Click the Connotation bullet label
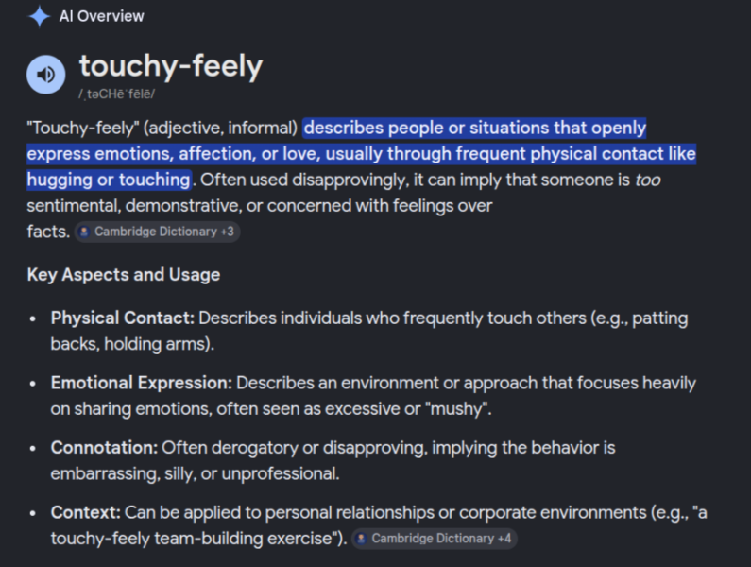This screenshot has height=567, width=751. coord(104,448)
